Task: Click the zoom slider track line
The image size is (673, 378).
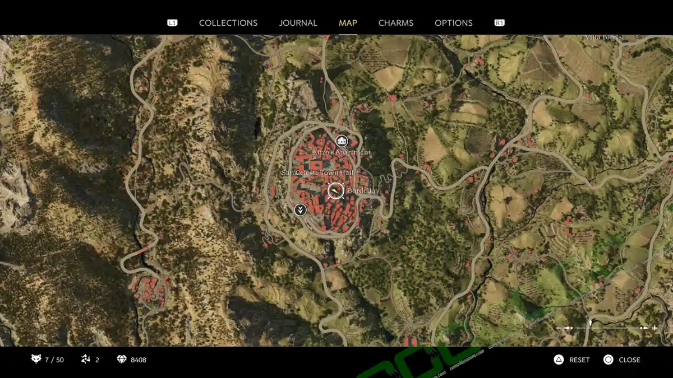Action: pos(606,328)
